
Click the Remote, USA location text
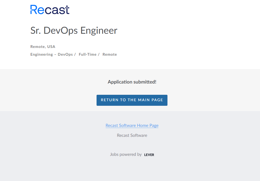[x=43, y=47]
